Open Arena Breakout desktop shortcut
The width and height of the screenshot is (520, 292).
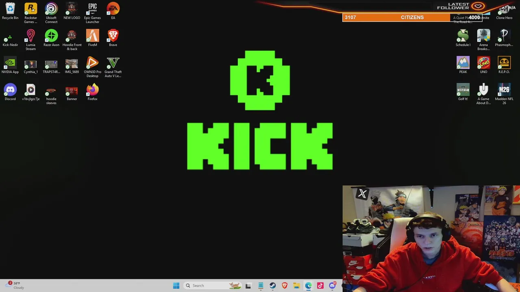click(483, 40)
